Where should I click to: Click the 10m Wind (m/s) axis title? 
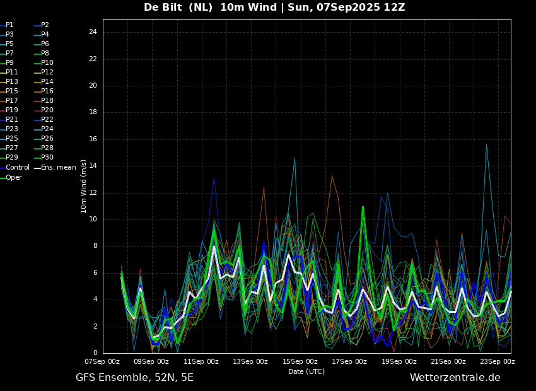pos(83,186)
